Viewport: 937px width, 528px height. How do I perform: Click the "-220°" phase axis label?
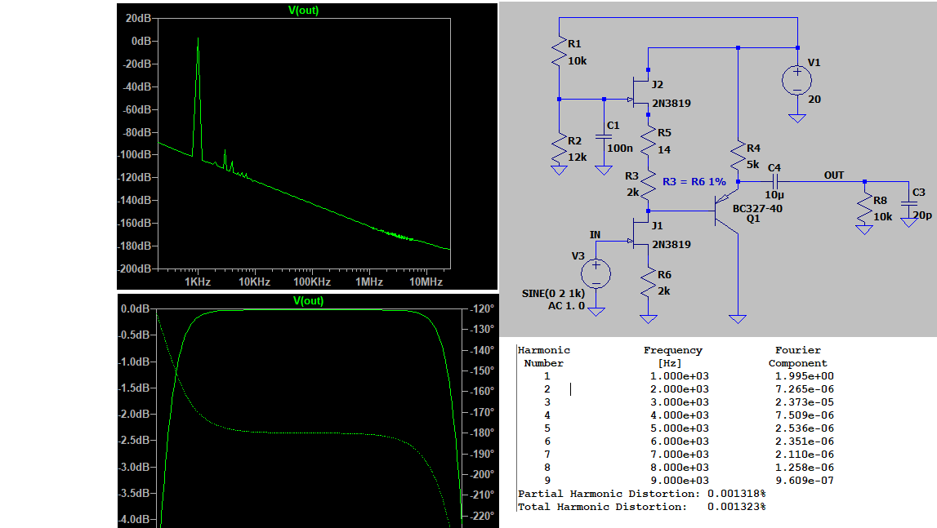coord(482,516)
